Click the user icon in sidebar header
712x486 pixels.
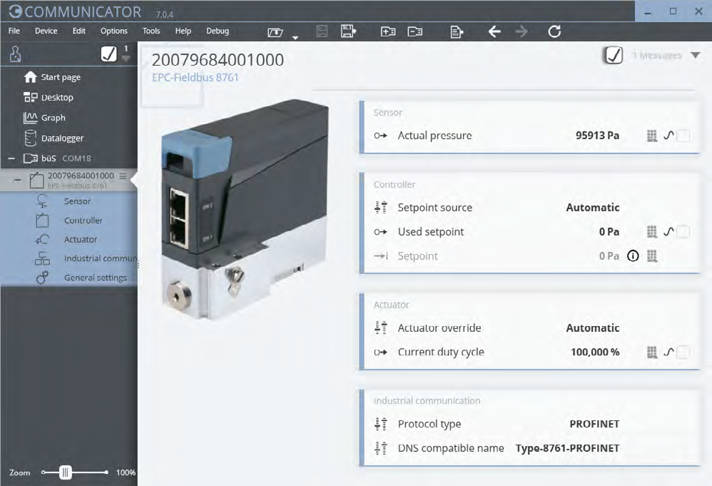point(15,54)
